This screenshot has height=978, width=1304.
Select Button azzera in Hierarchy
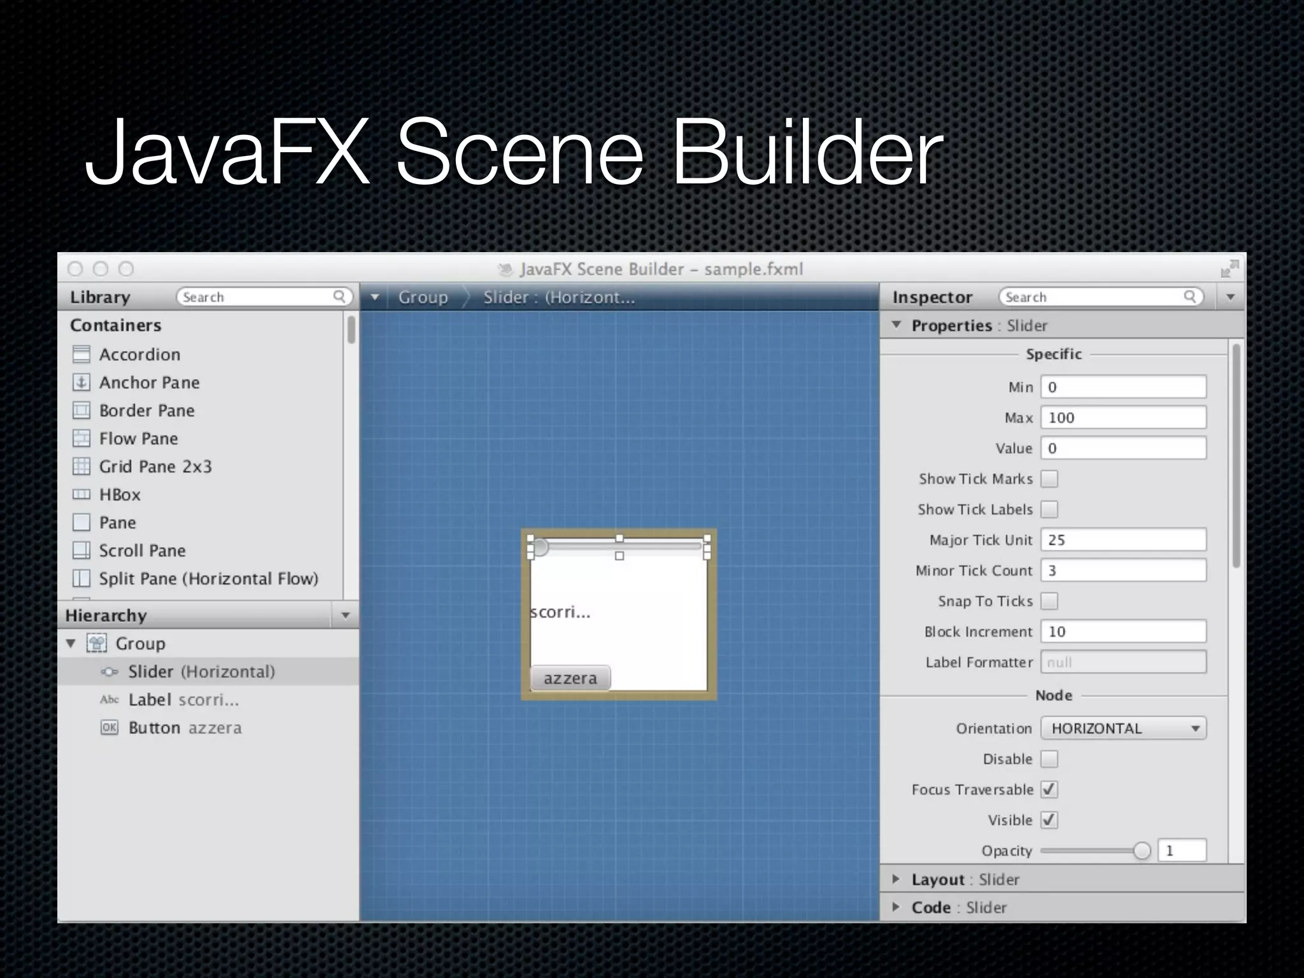[x=208, y=728]
